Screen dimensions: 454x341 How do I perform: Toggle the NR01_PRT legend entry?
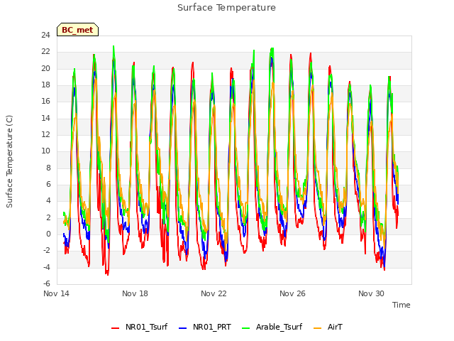[205, 327]
